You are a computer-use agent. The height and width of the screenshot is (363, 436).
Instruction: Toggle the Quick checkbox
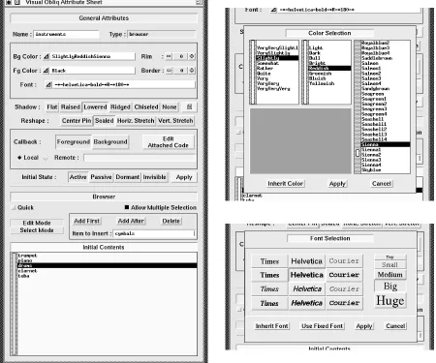[x=14, y=207]
